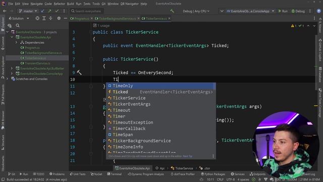
Task: Click the Update Project arrow icon
Action: coord(42,11)
